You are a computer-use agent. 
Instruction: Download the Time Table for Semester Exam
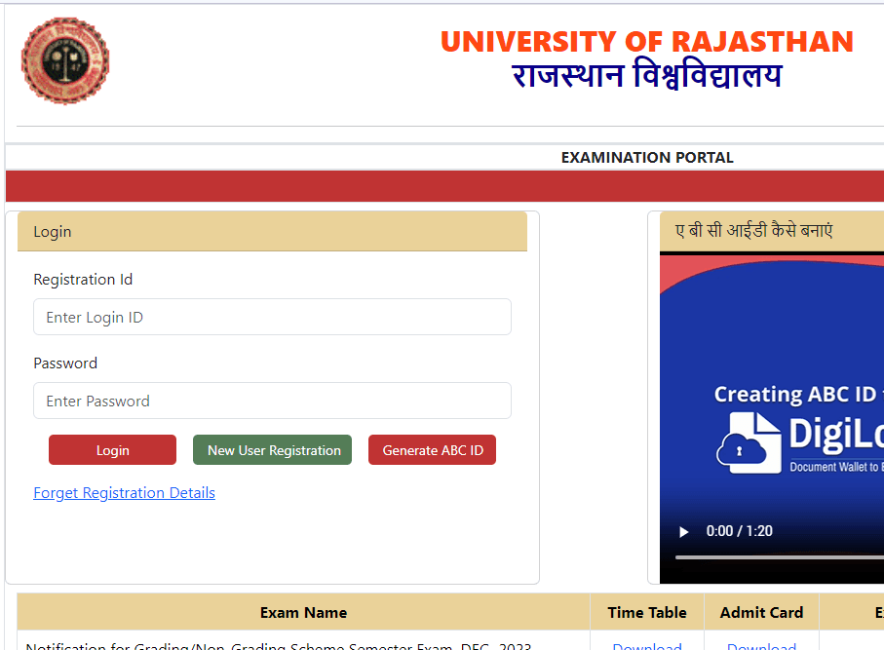point(647,646)
